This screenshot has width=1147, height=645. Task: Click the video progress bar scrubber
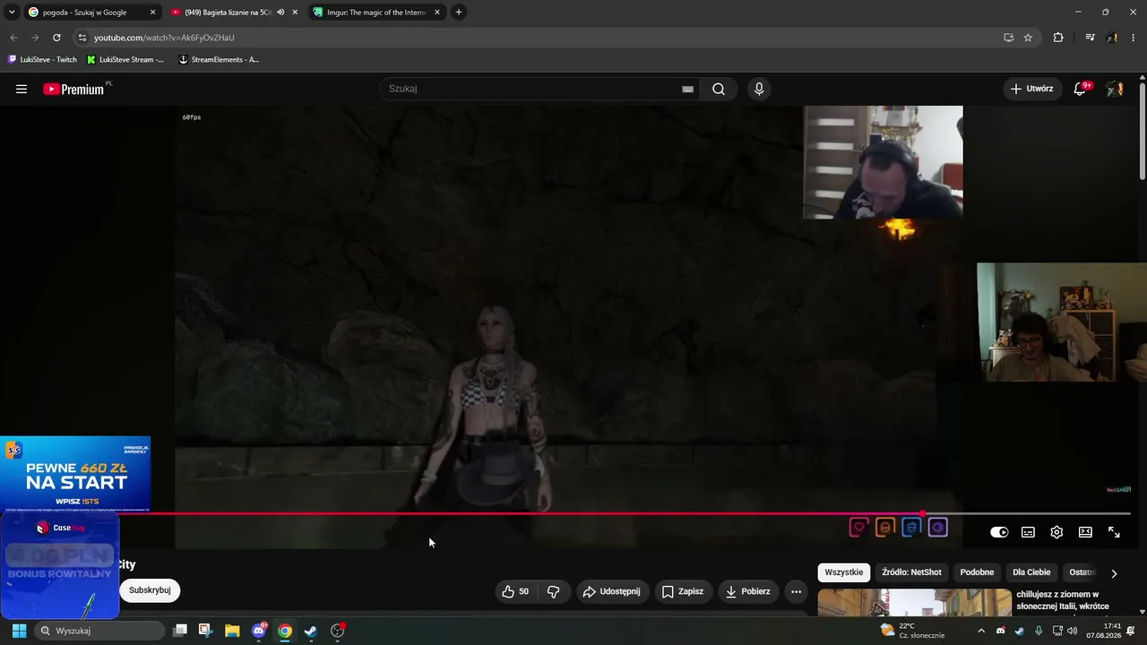[923, 513]
